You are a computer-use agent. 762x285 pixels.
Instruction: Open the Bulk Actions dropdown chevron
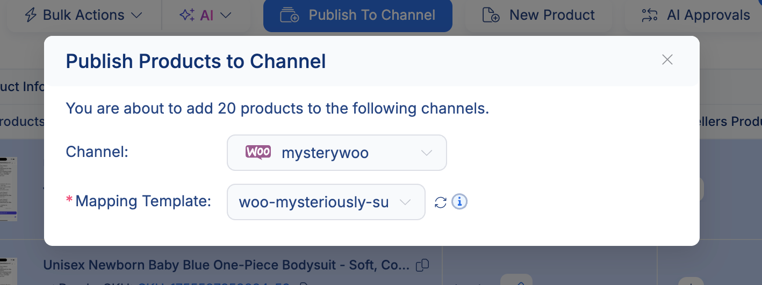tap(136, 15)
